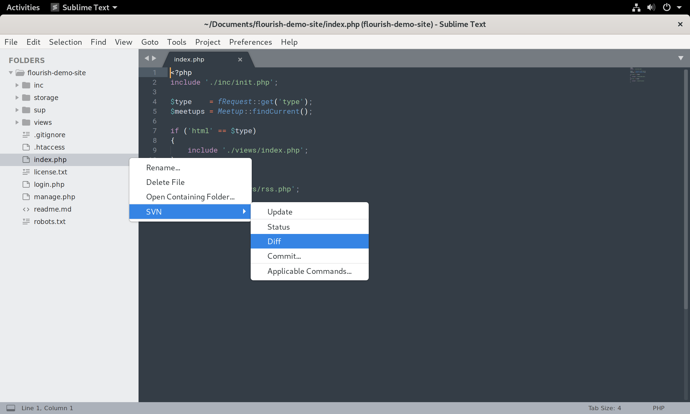The height and width of the screenshot is (414, 690).
Task: Open the Selection menu
Action: pos(65,42)
